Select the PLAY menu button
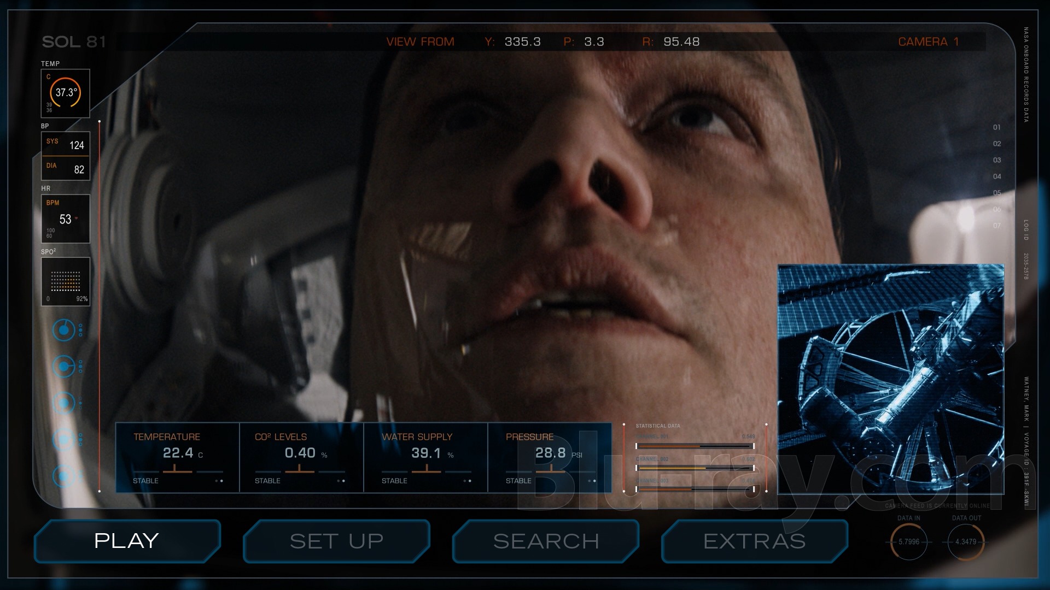This screenshot has width=1050, height=590. 127,541
